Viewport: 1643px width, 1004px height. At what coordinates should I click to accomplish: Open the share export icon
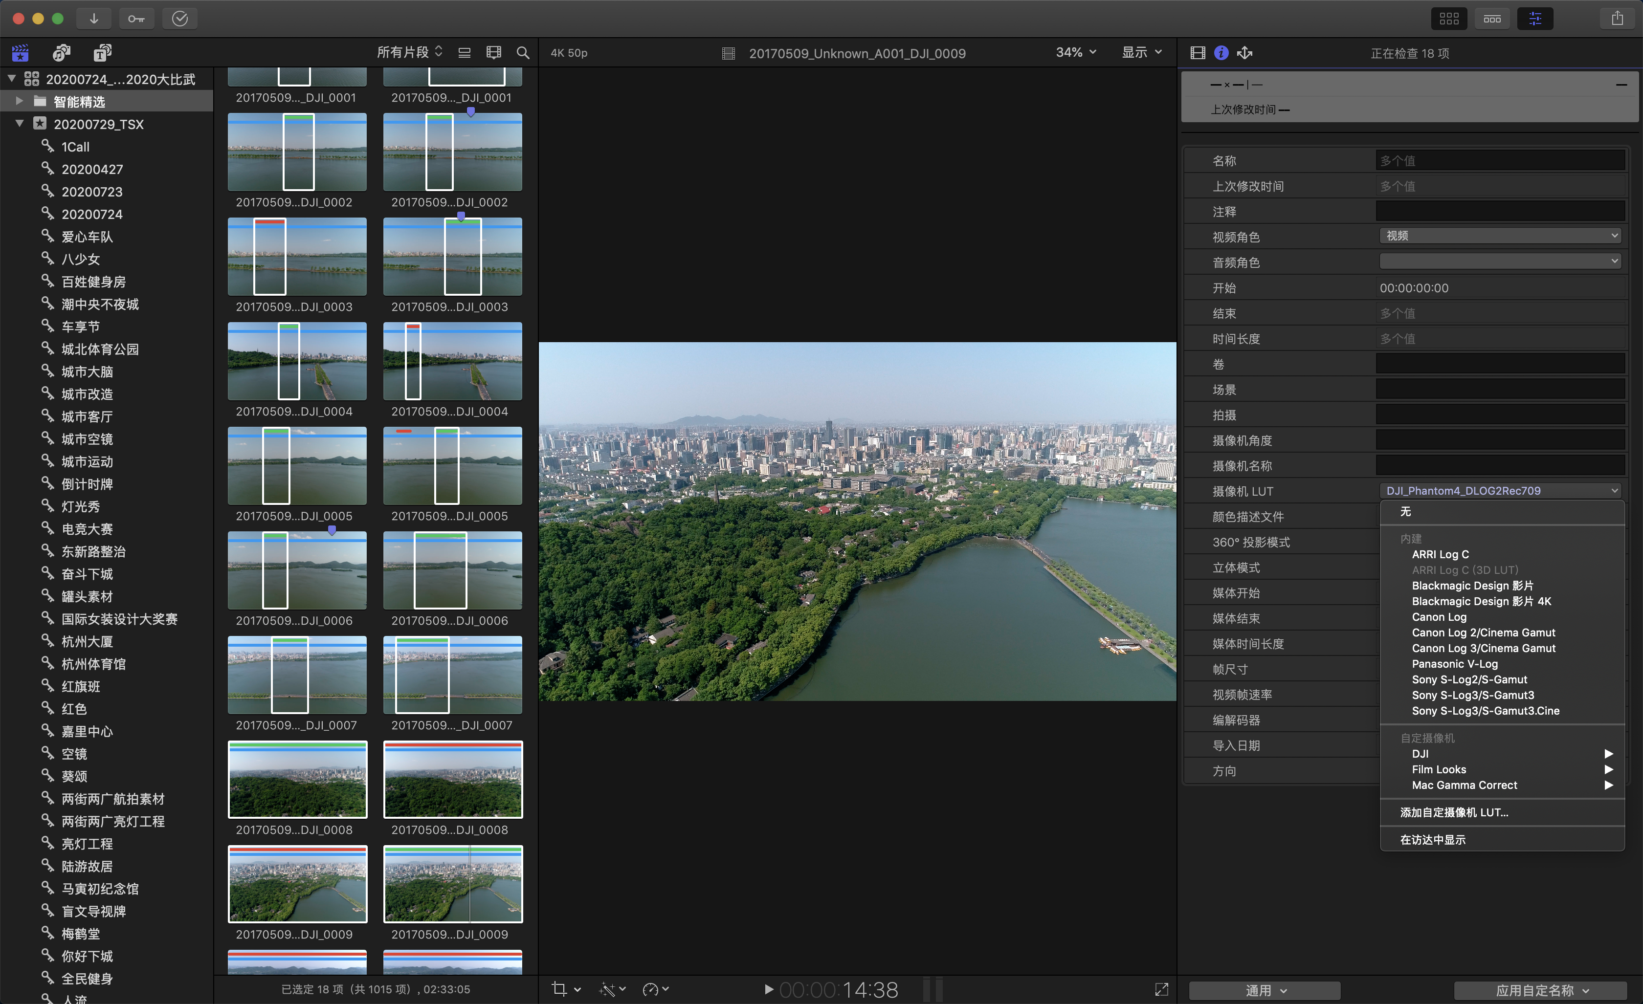tap(1617, 19)
